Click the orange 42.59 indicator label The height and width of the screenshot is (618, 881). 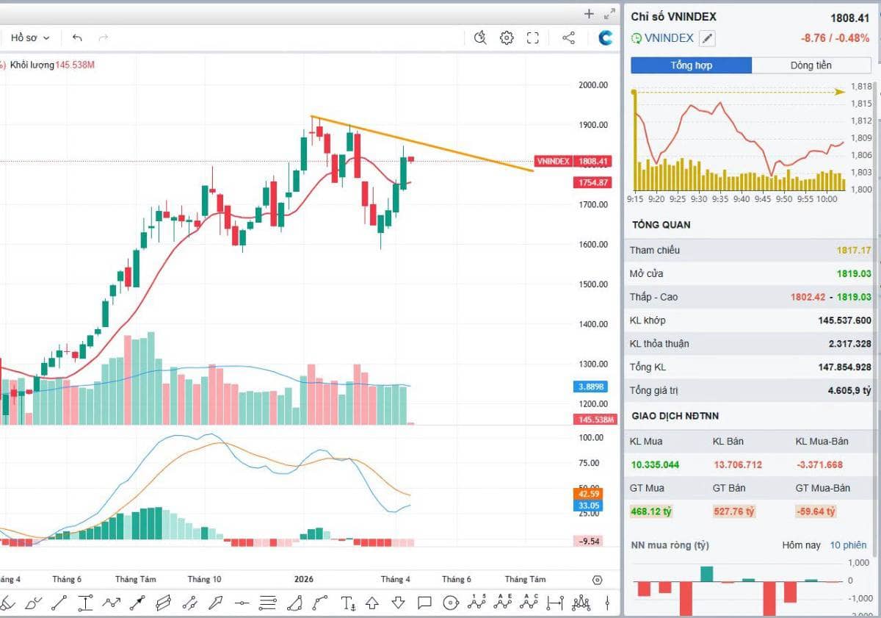590,495
